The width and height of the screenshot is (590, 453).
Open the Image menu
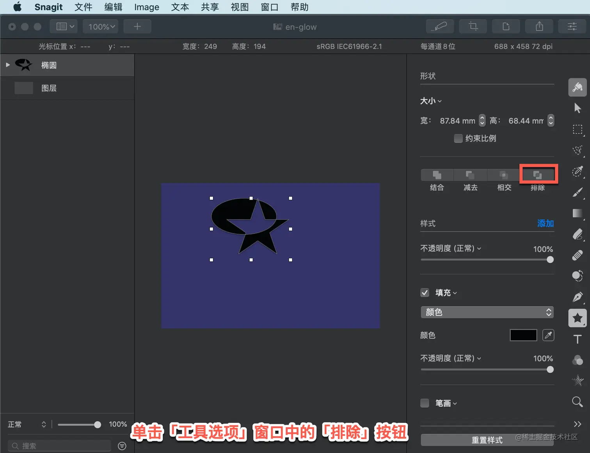tap(147, 7)
